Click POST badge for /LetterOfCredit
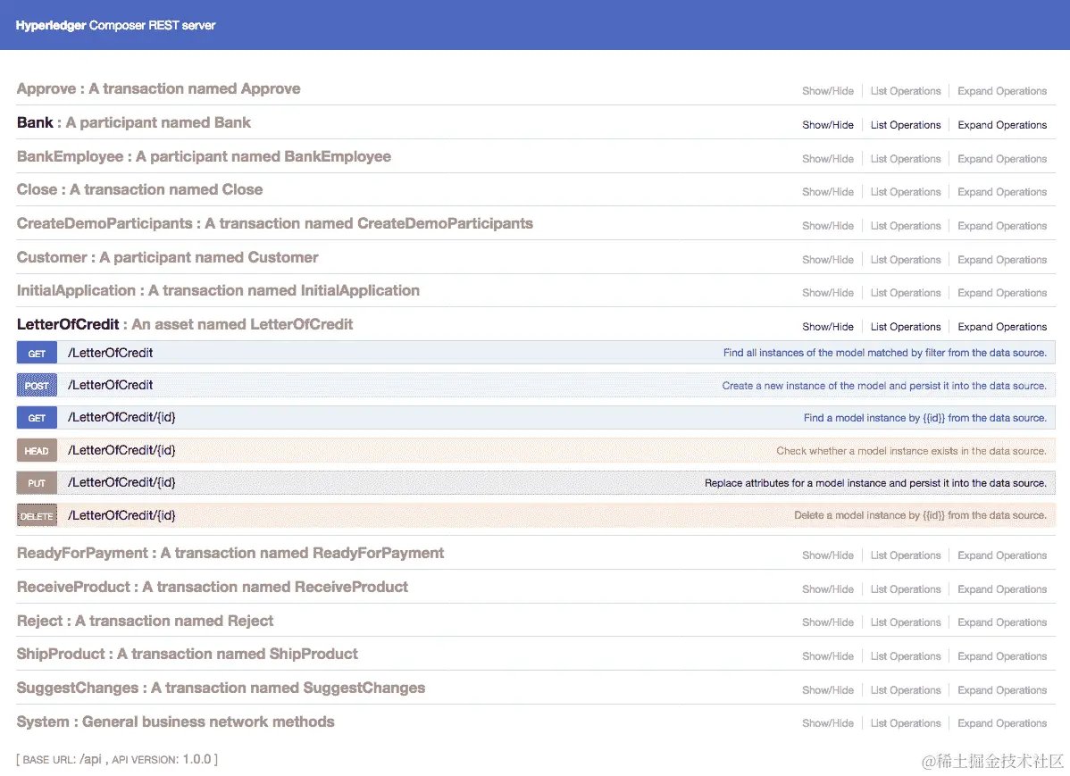The image size is (1070, 776). pos(37,386)
